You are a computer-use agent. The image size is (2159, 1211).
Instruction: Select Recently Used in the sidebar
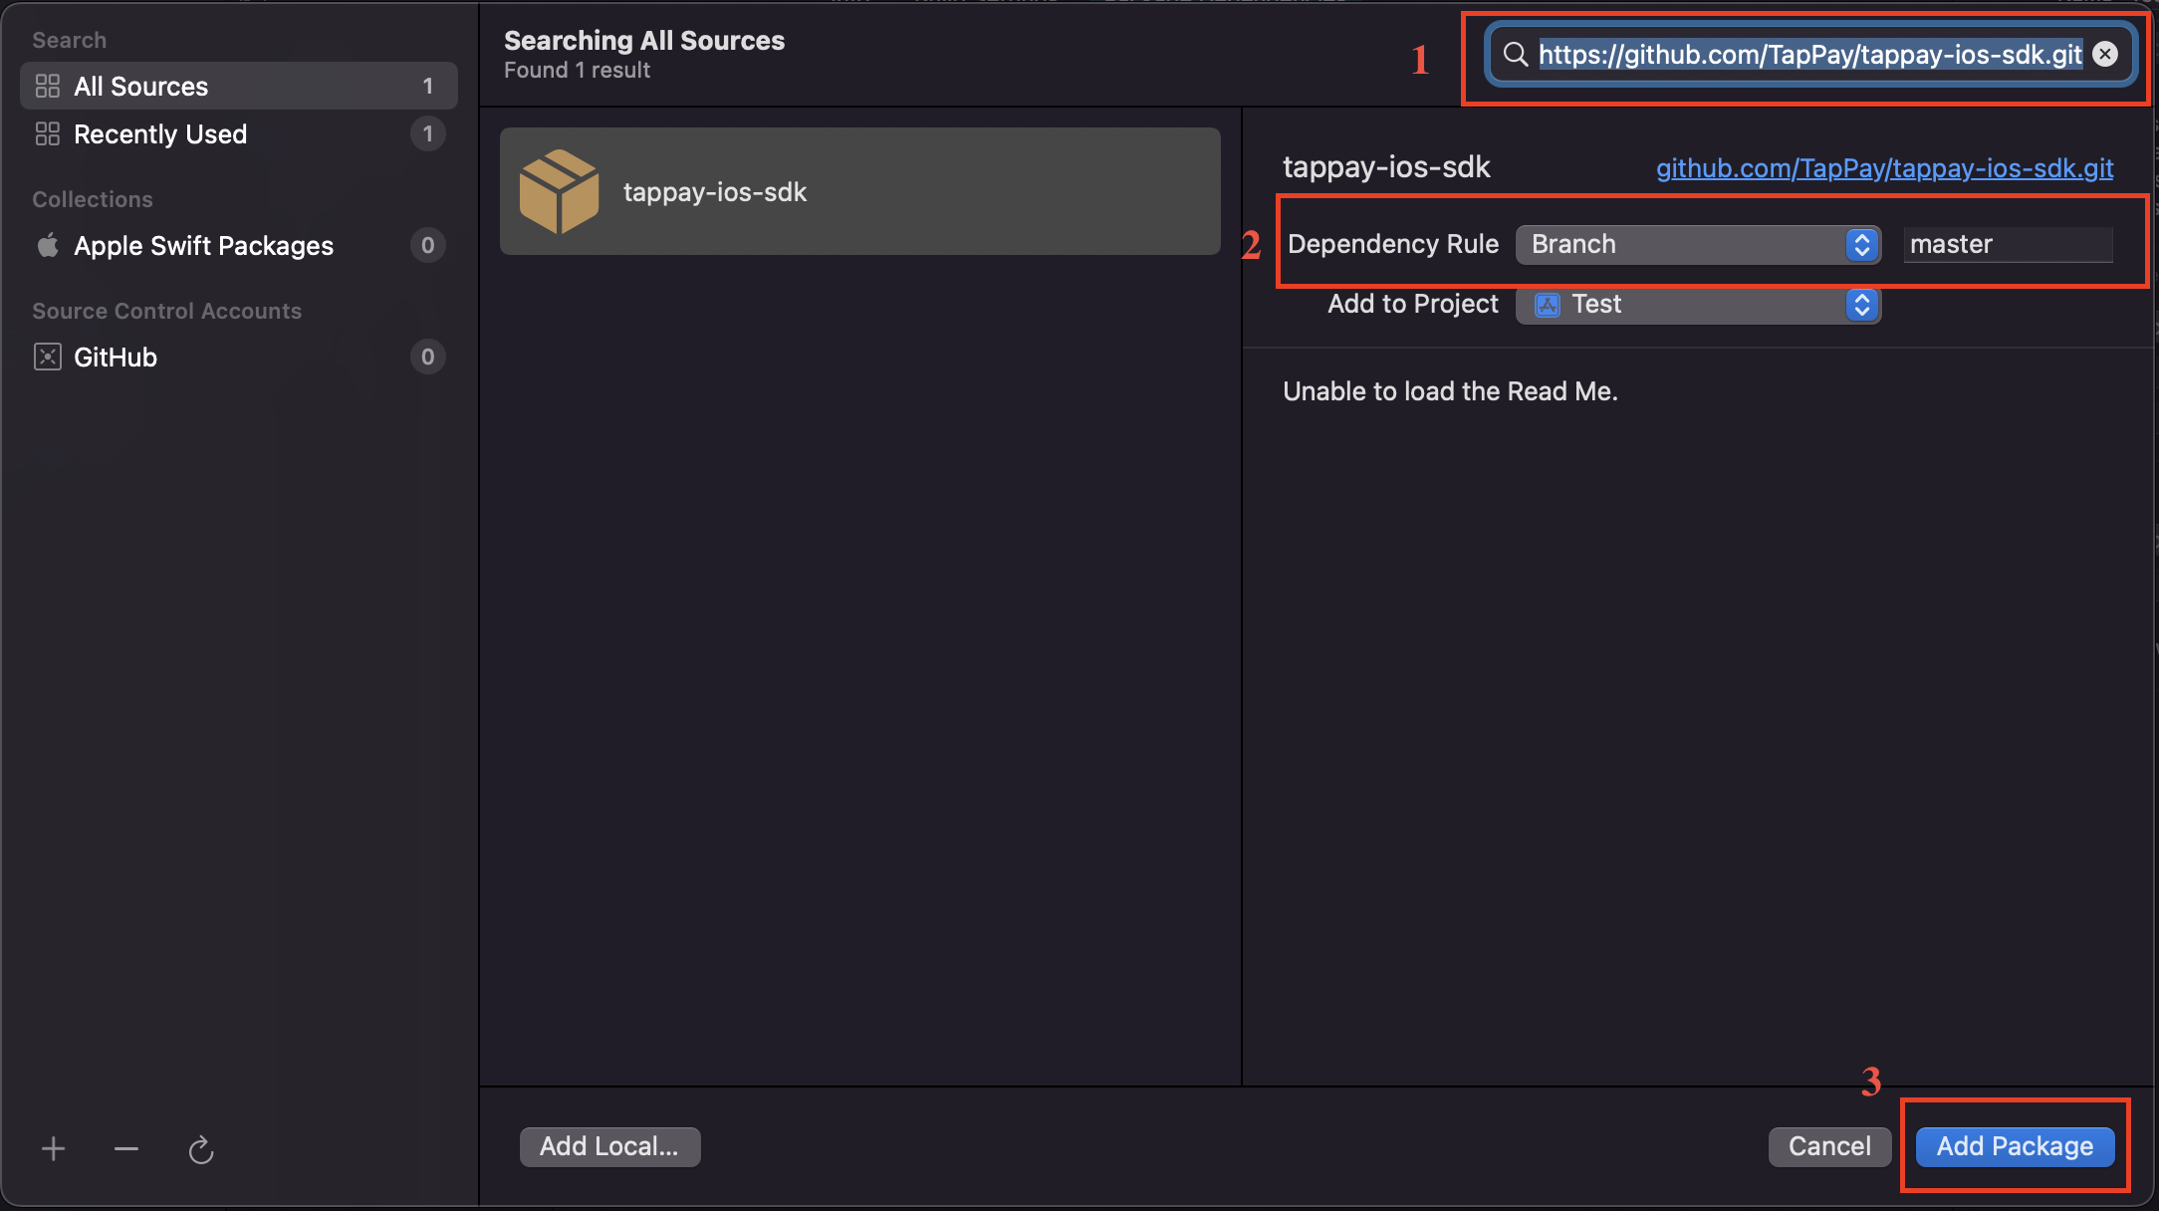click(x=159, y=133)
